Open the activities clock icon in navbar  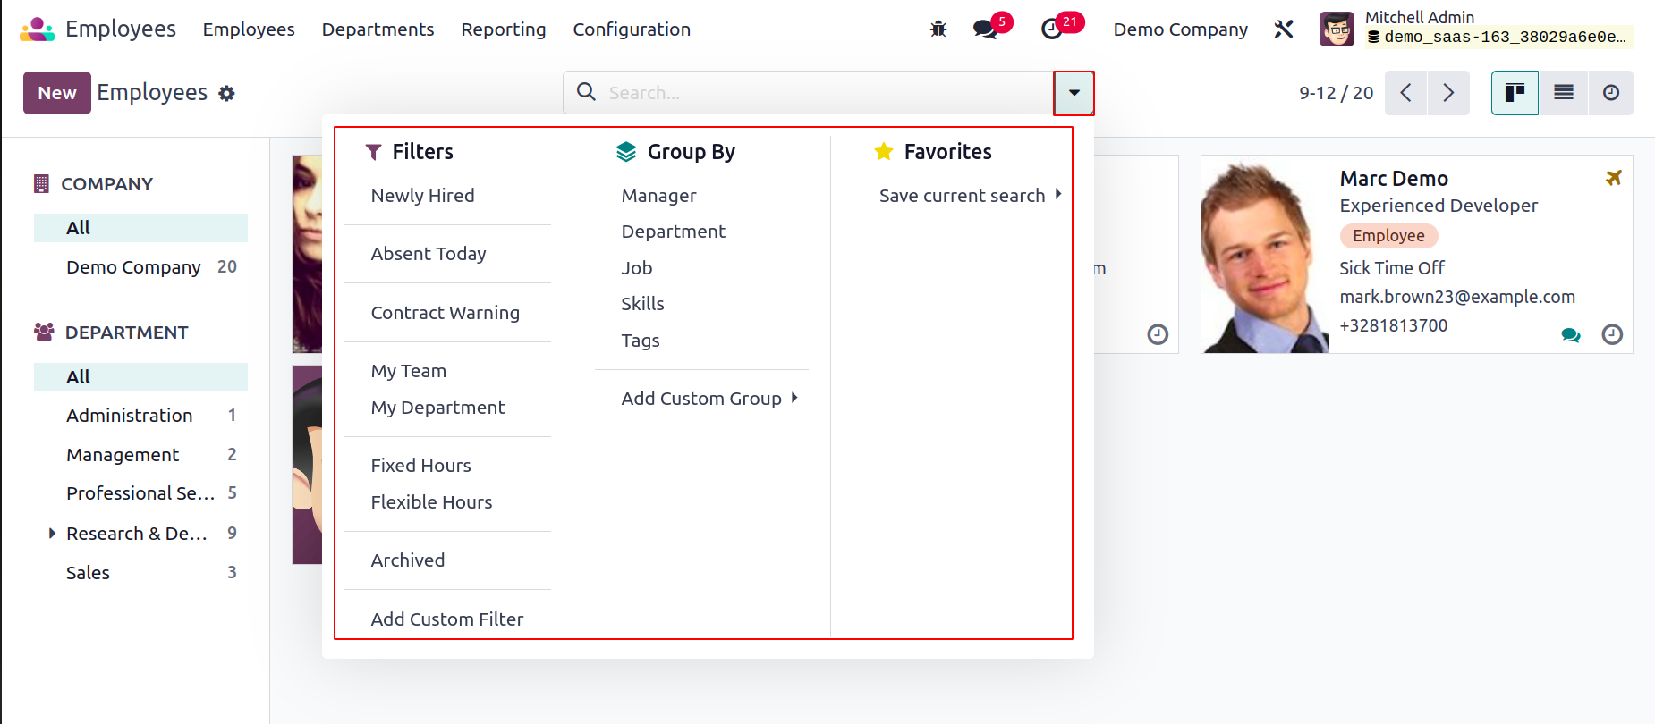coord(1052,29)
